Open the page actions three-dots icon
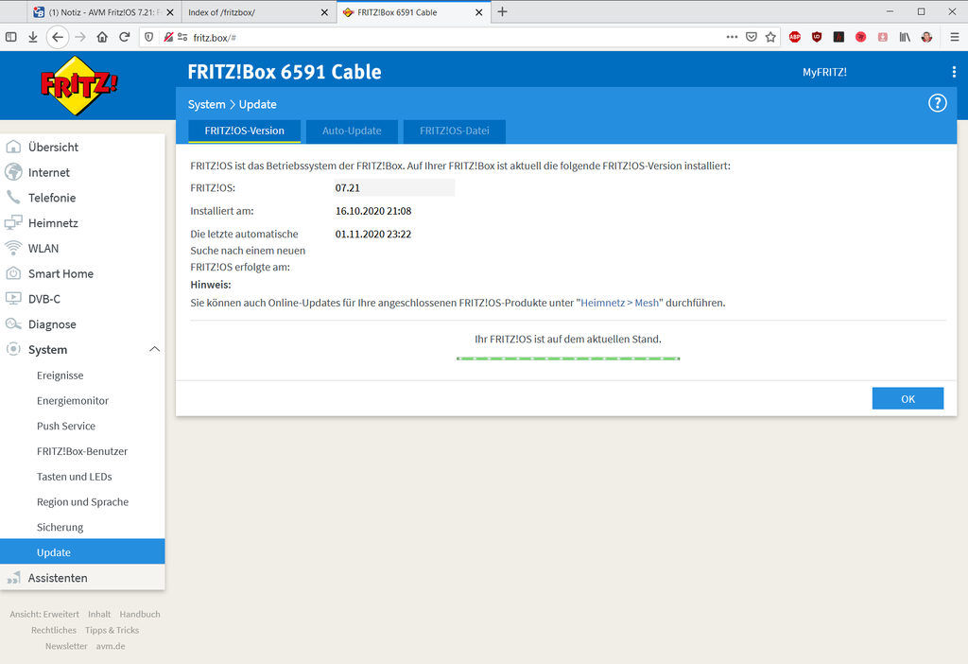Image resolution: width=968 pixels, height=664 pixels. tap(733, 37)
